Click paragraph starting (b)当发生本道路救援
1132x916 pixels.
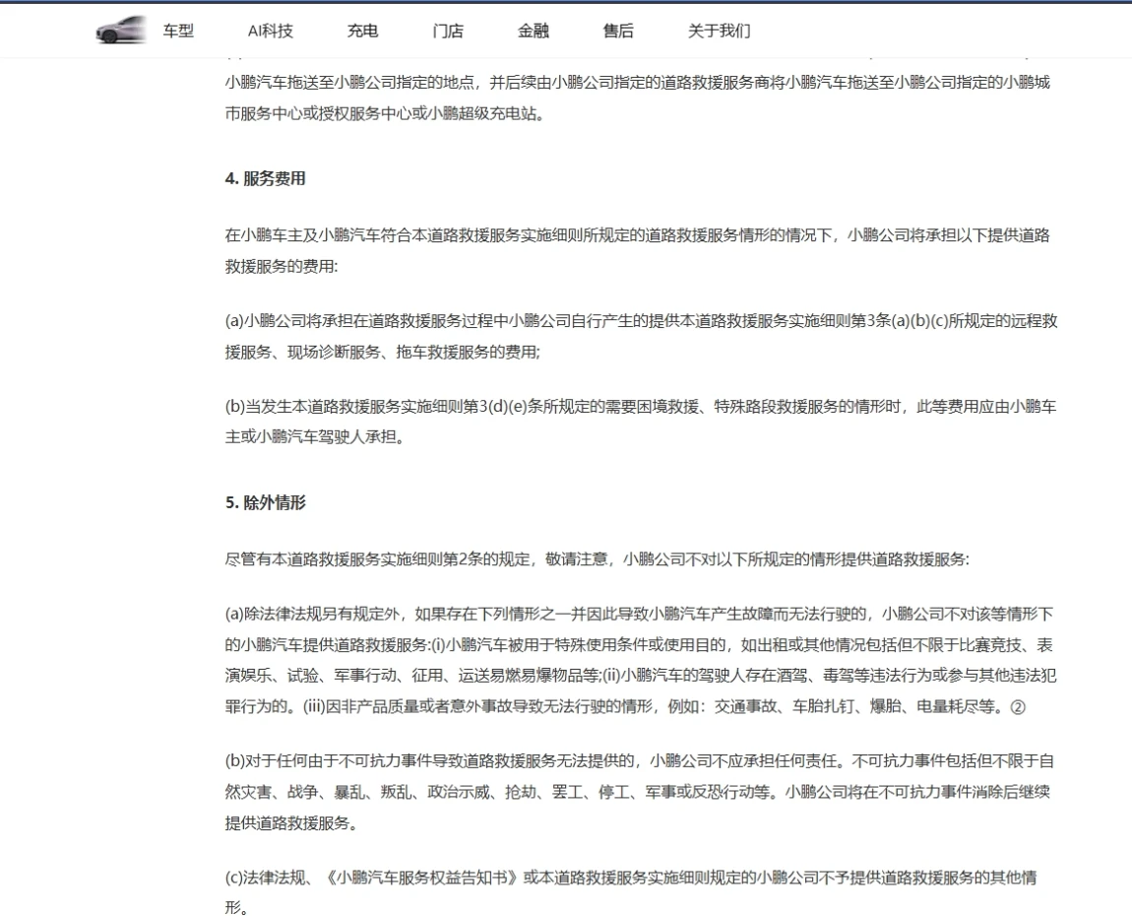click(640, 422)
